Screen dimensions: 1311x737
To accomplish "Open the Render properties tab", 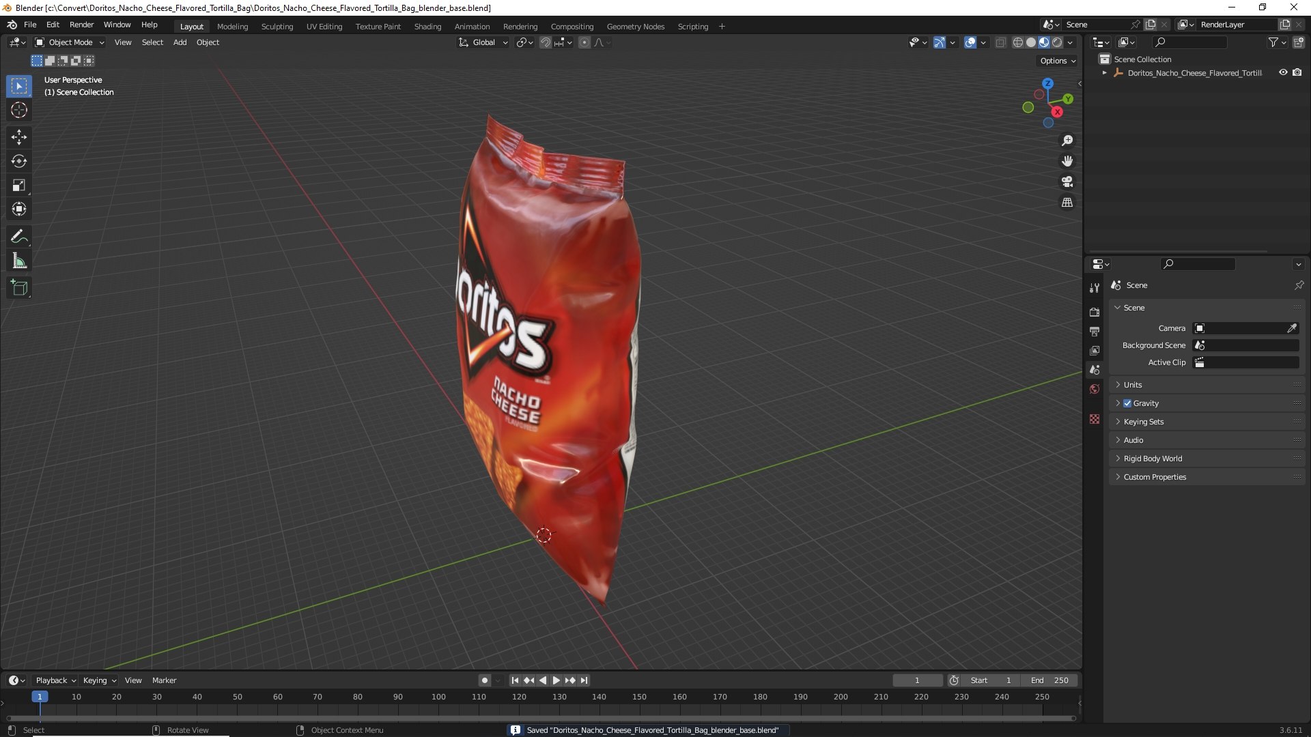I will (x=1095, y=312).
